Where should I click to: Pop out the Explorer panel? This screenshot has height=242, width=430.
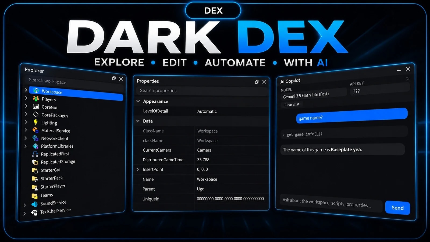pyautogui.click(x=114, y=78)
